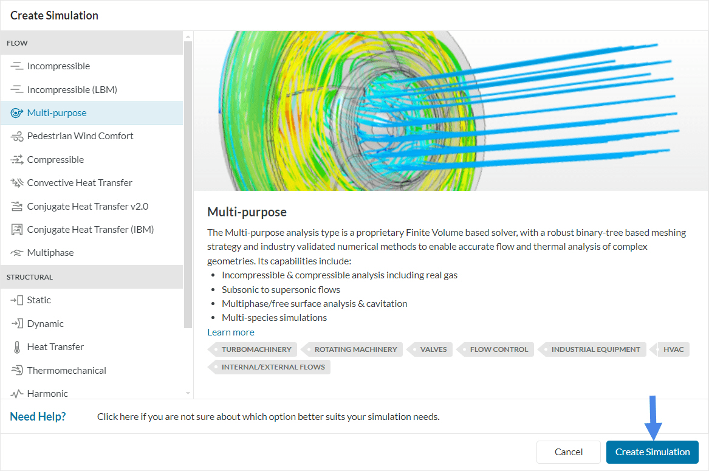Select the Incompressible flow analysis icon
The image size is (709, 471).
pyautogui.click(x=16, y=66)
